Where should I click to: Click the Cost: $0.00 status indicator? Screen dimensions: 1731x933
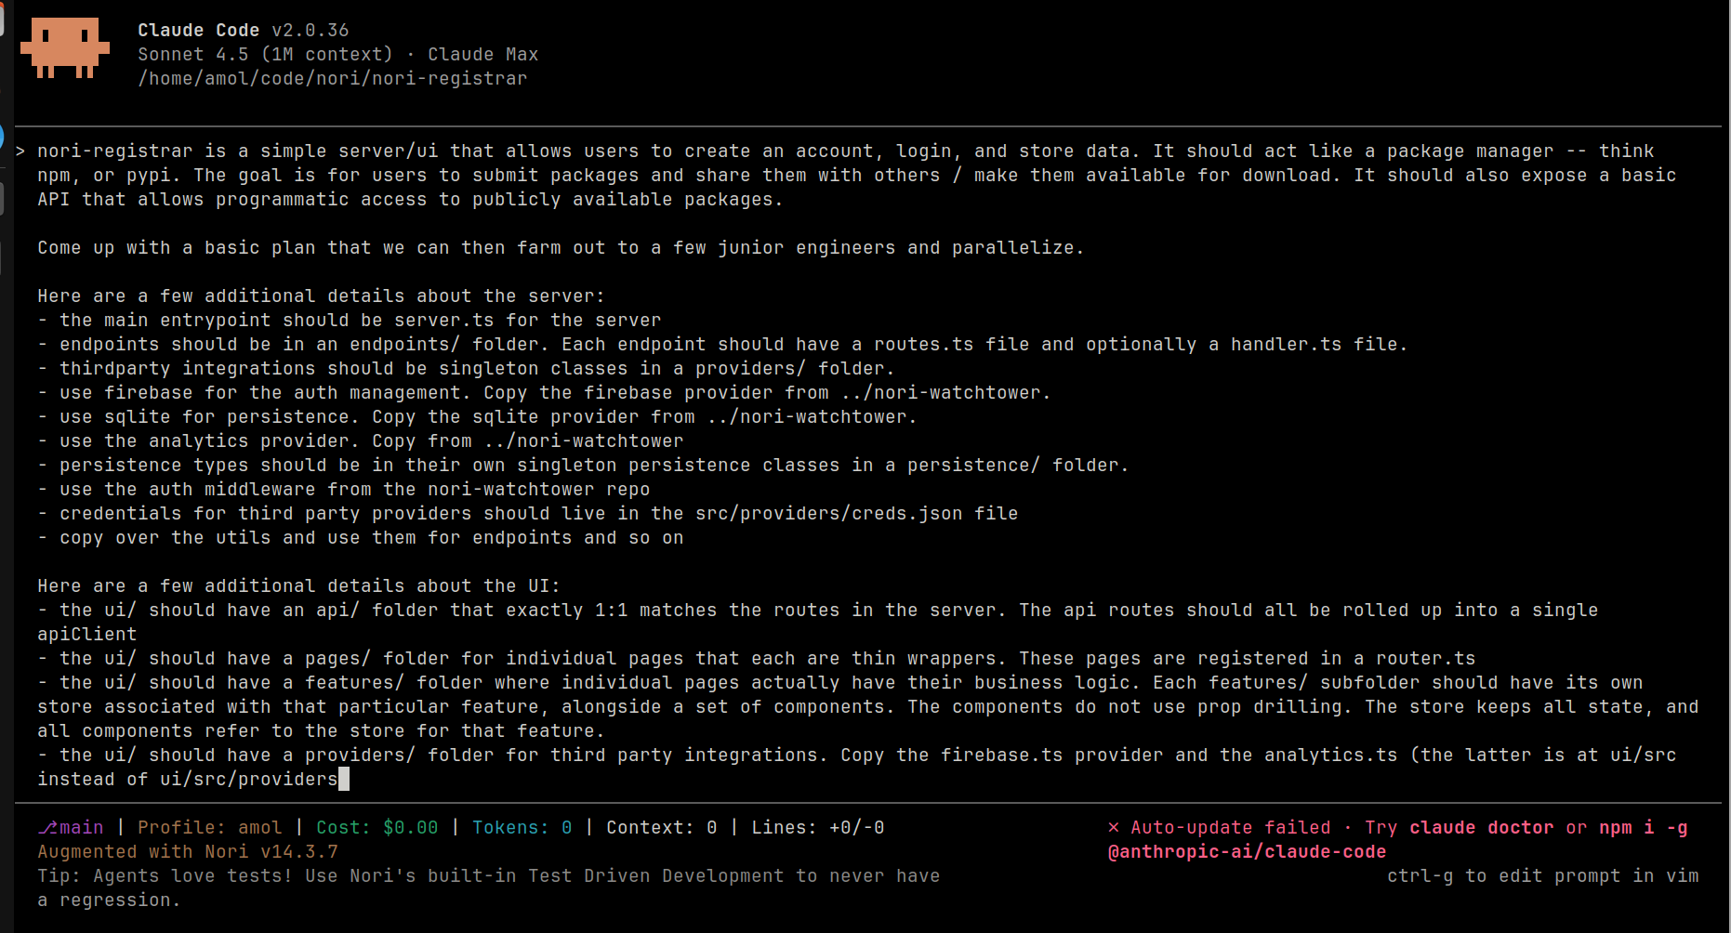coord(377,828)
